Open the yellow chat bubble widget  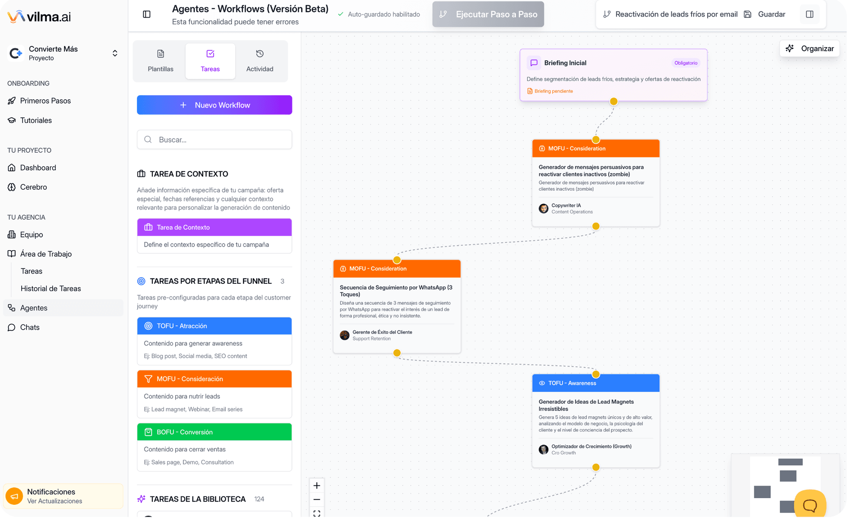coord(810,505)
